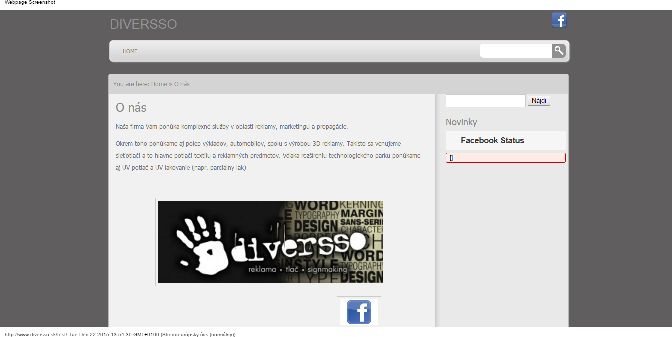Open the diversso banner image
Image resolution: width=672 pixels, height=337 pixels.
point(271,242)
